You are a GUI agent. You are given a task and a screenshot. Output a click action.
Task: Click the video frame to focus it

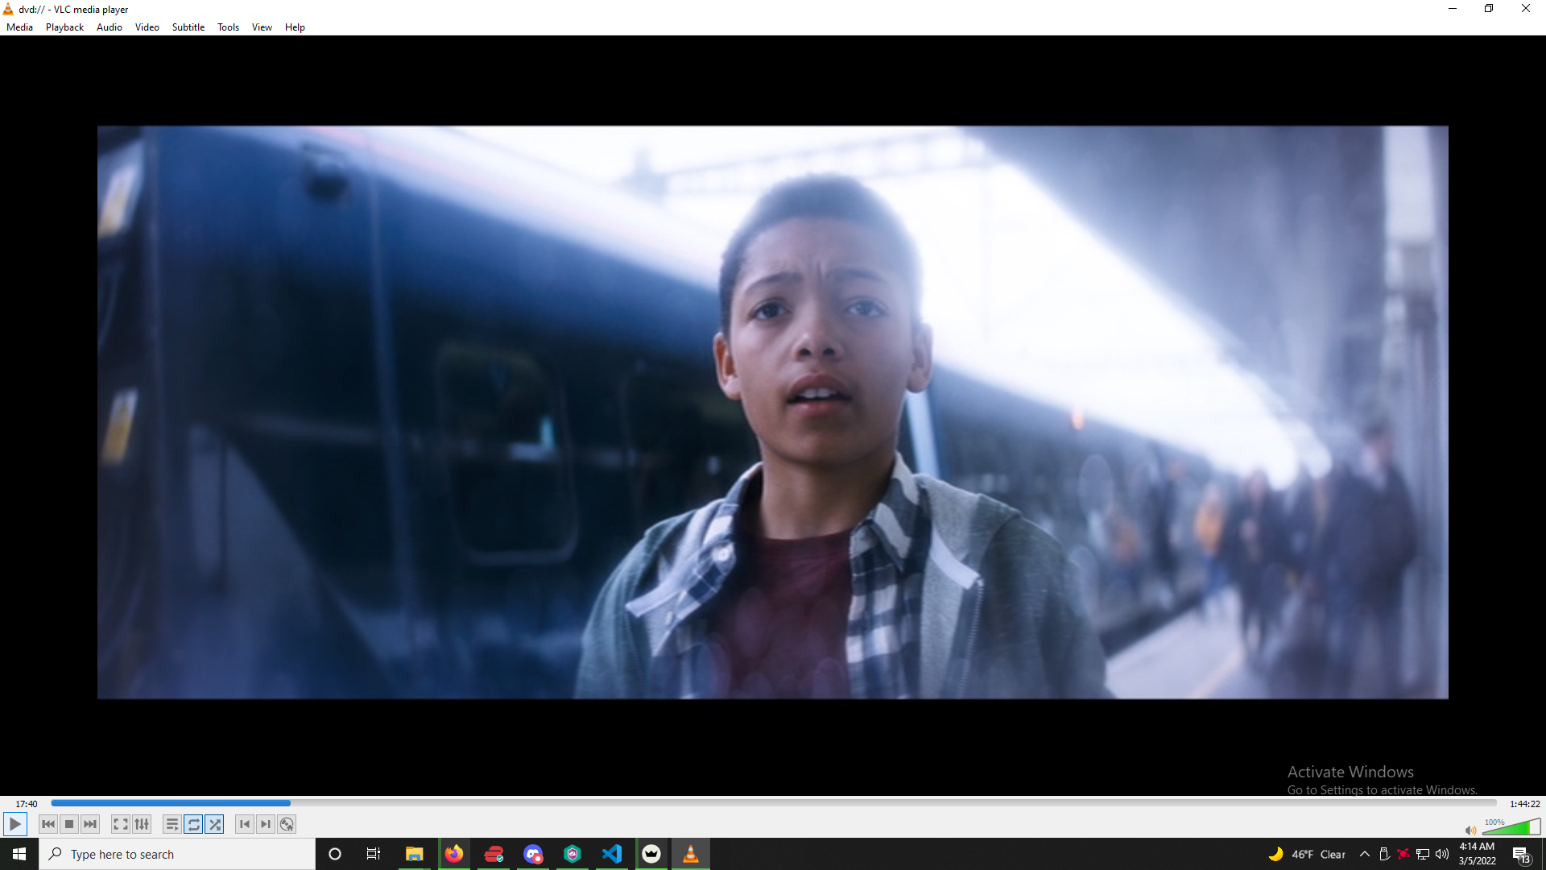pyautogui.click(x=773, y=412)
